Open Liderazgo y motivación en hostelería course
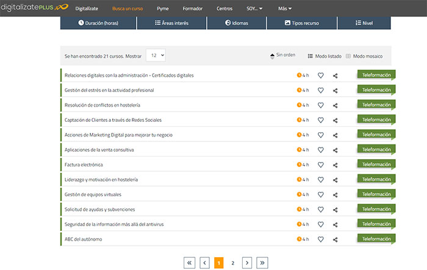 [x=101, y=180]
